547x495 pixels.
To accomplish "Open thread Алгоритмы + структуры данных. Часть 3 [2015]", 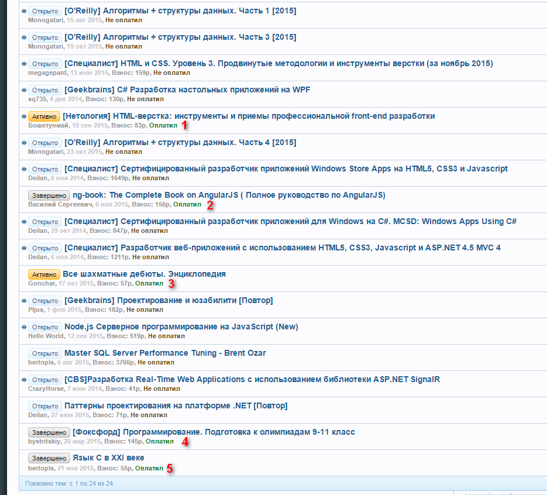I will (x=180, y=37).
